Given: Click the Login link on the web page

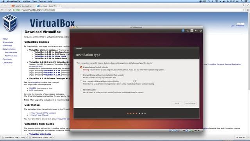Looking at the screenshot, I should point(232,26).
